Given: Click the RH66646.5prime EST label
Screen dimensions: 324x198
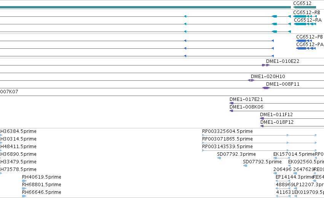Looking at the screenshot, I should (x=41, y=192).
